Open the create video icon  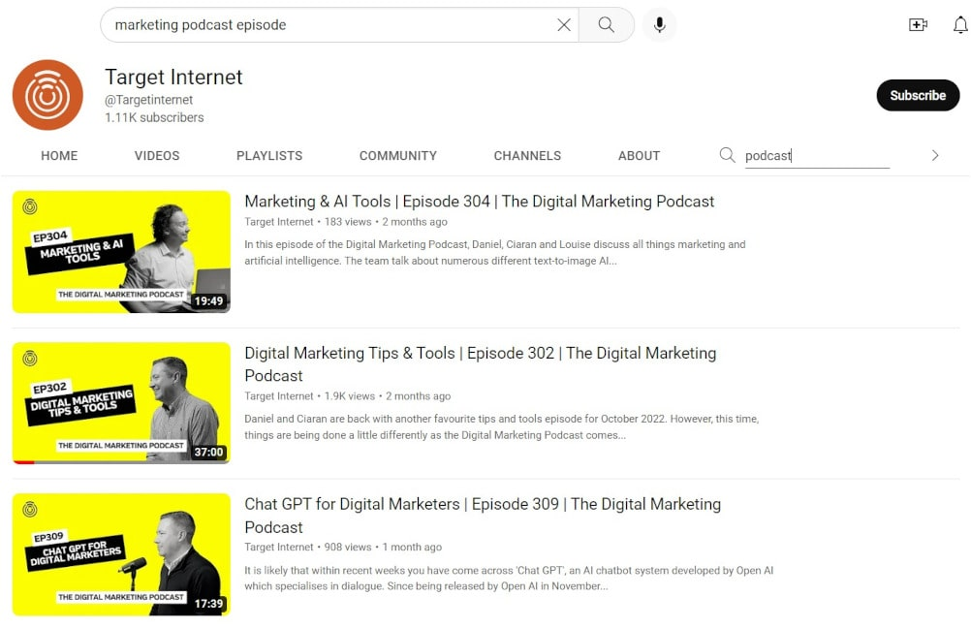click(x=918, y=25)
